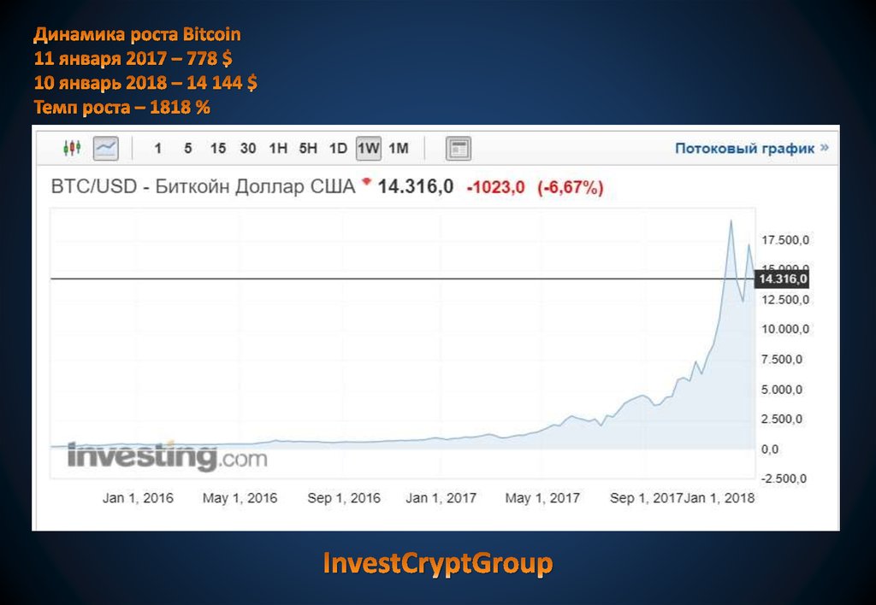This screenshot has width=876, height=605.
Task: Click the BTC/USD Биткойн Доллар США title
Action: coord(203,187)
